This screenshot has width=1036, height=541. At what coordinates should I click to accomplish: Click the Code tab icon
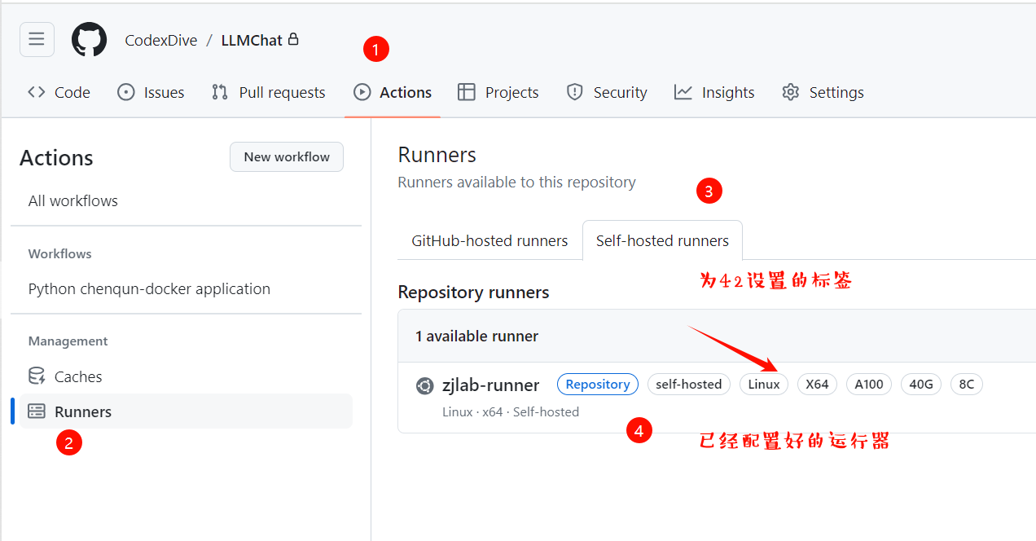(x=37, y=92)
